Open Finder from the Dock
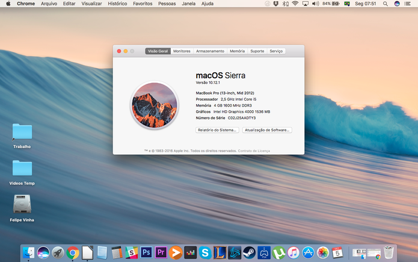 pos(28,252)
